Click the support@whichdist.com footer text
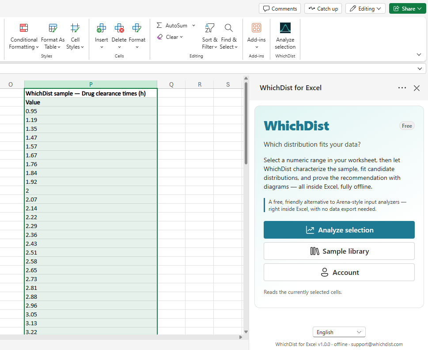The height and width of the screenshot is (350, 428). [x=377, y=344]
